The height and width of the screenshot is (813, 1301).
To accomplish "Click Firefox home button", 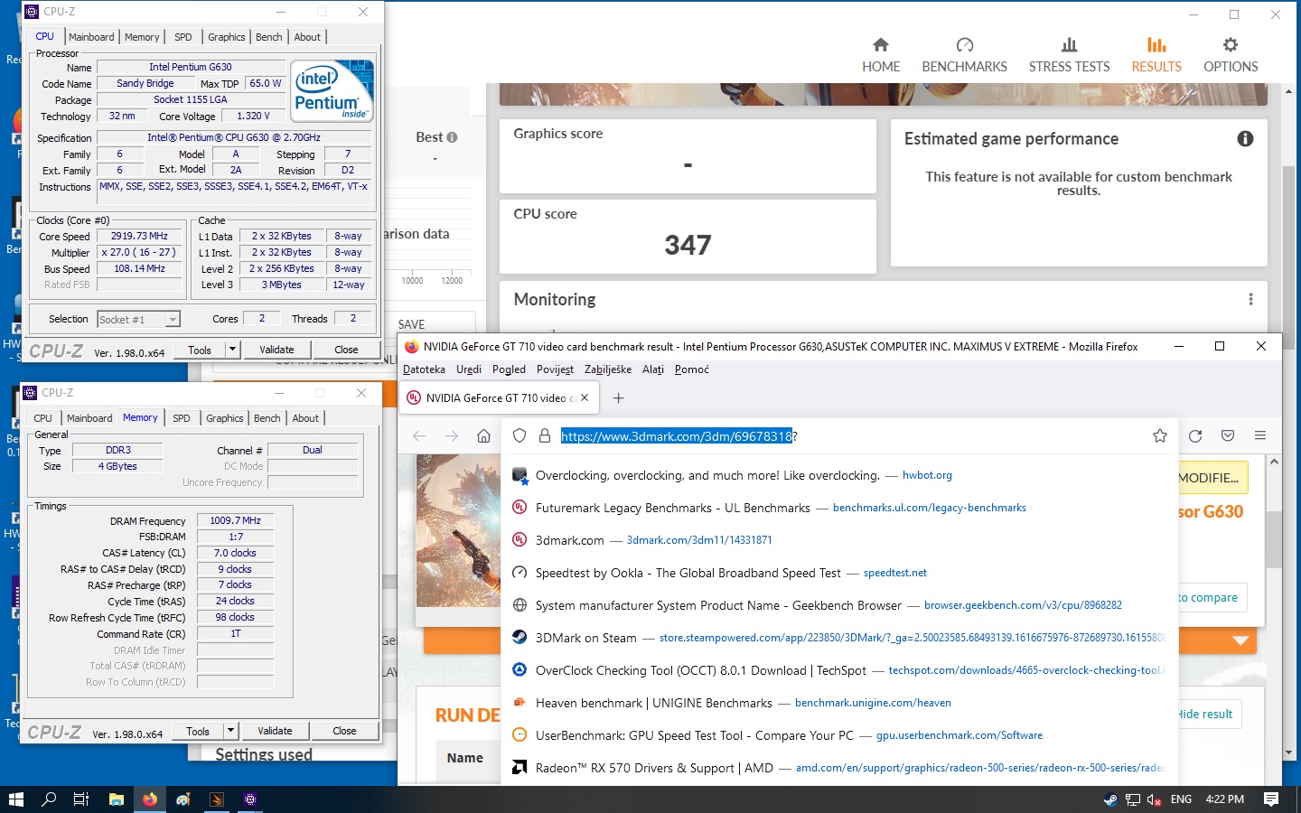I will coord(484,435).
